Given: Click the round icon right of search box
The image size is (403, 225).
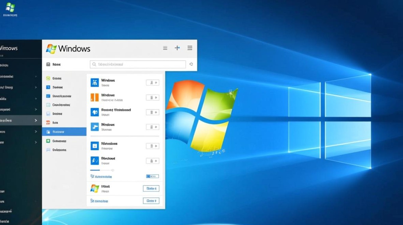Looking at the screenshot, I should pos(191,64).
